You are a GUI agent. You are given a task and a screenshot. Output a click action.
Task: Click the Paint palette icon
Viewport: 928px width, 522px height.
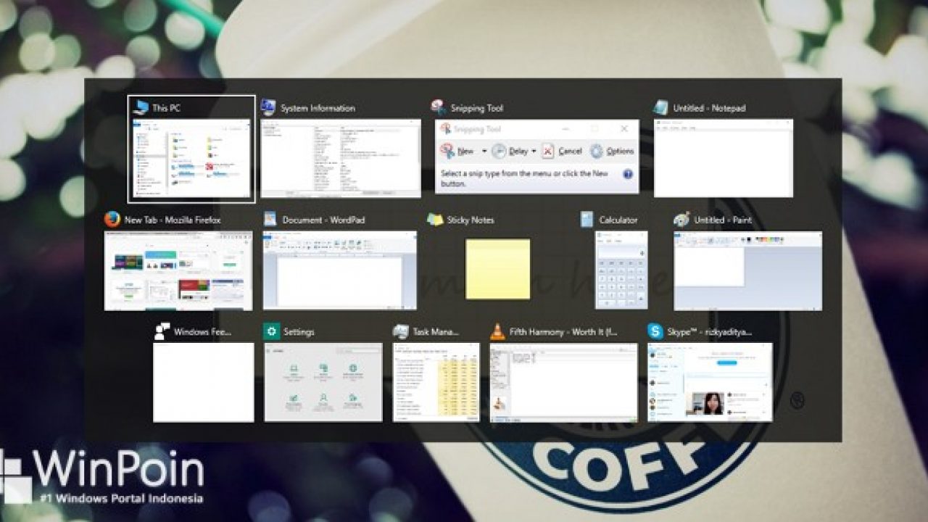pyautogui.click(x=681, y=219)
